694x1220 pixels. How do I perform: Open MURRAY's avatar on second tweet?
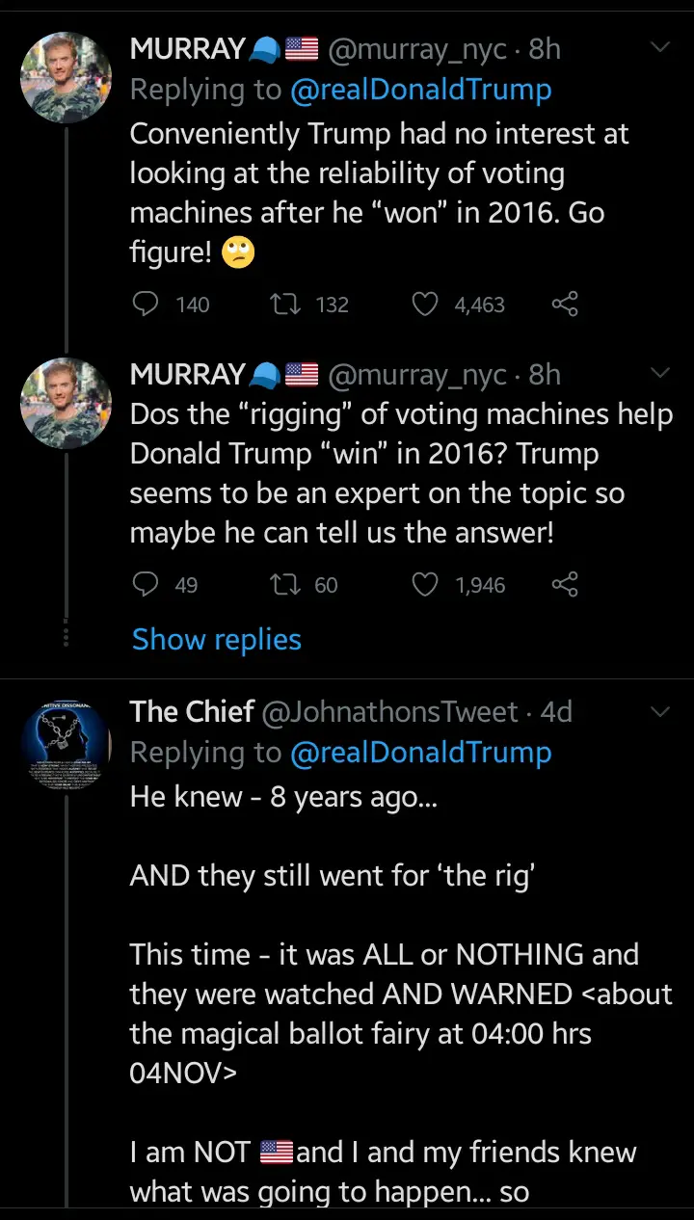66,403
